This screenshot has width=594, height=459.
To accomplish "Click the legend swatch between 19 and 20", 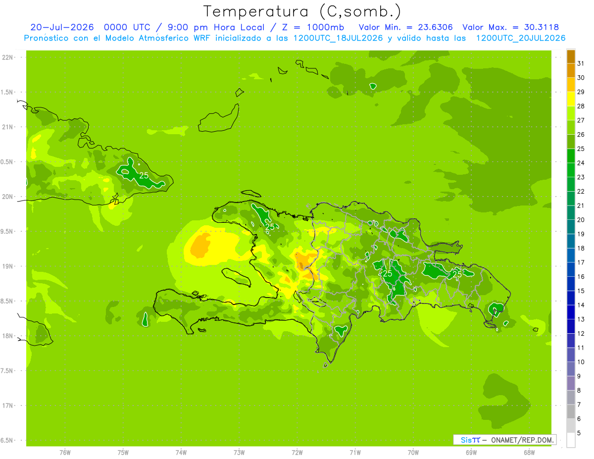I will click(571, 227).
